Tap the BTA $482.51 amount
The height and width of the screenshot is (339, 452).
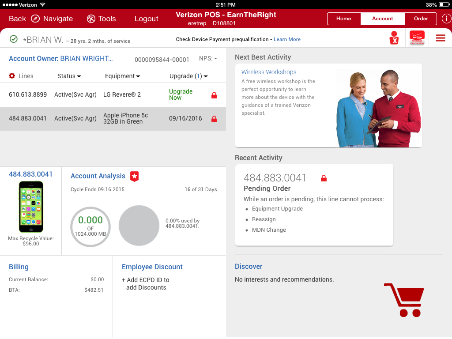94,290
